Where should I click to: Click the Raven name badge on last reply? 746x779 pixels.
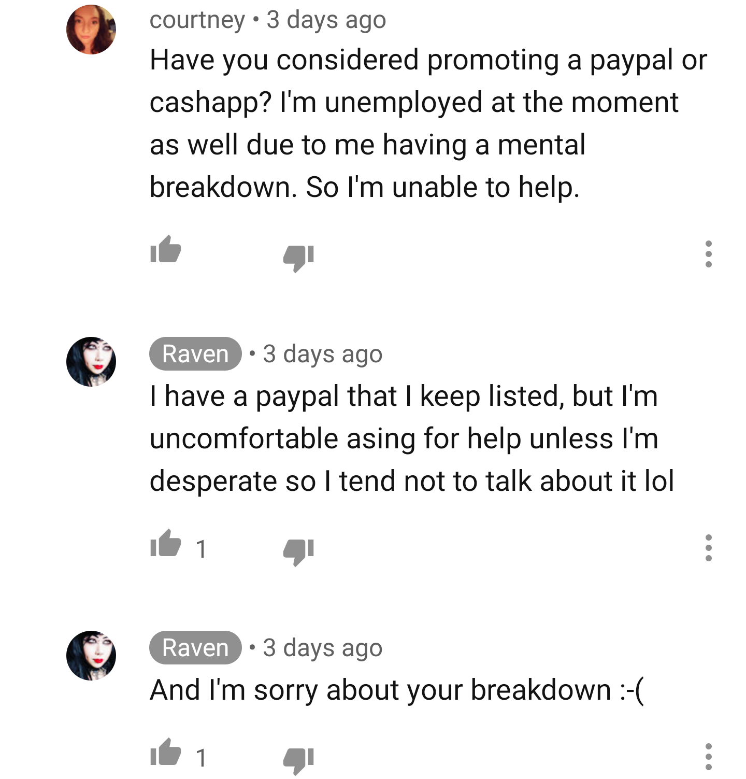[195, 648]
